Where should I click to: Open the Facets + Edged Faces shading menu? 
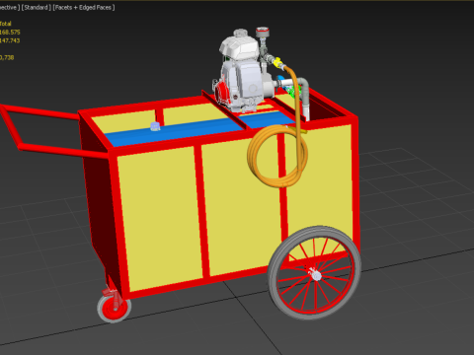pyautogui.click(x=84, y=7)
